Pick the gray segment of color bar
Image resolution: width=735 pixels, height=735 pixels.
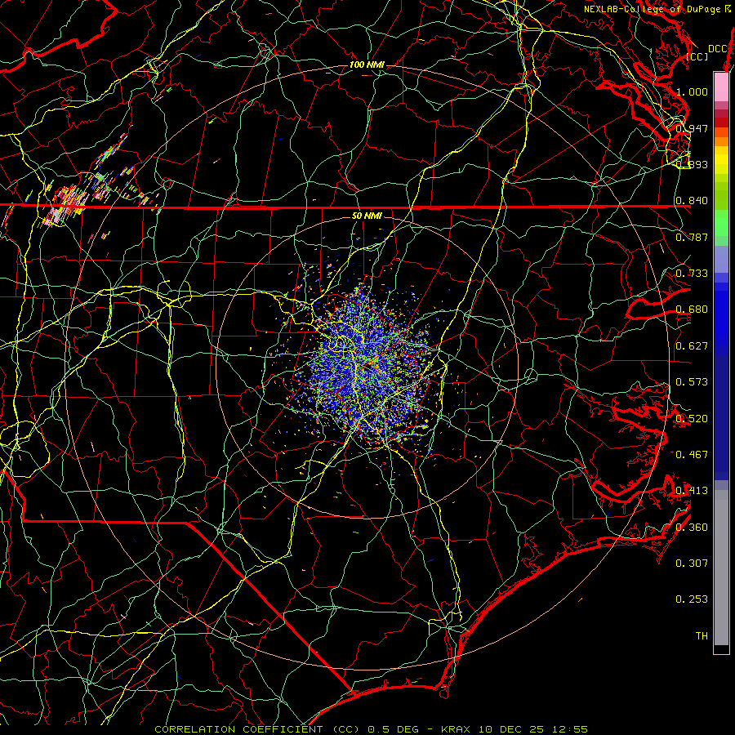tap(721, 568)
